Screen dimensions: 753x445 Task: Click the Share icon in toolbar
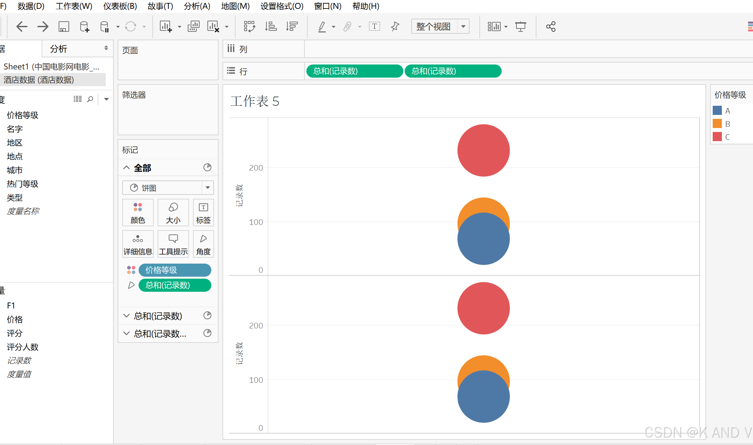click(x=550, y=27)
